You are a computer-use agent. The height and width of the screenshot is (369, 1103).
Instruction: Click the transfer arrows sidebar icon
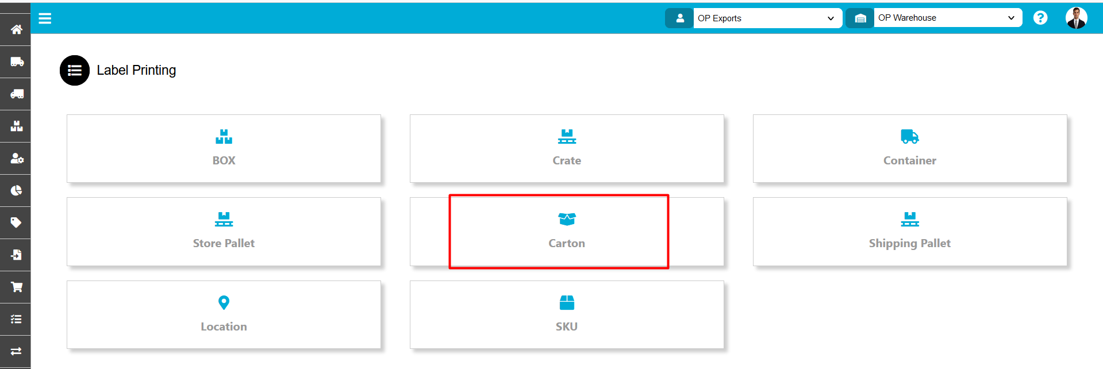click(16, 351)
